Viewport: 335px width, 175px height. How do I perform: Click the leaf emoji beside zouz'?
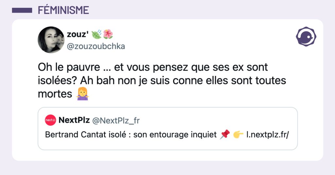click(97, 34)
